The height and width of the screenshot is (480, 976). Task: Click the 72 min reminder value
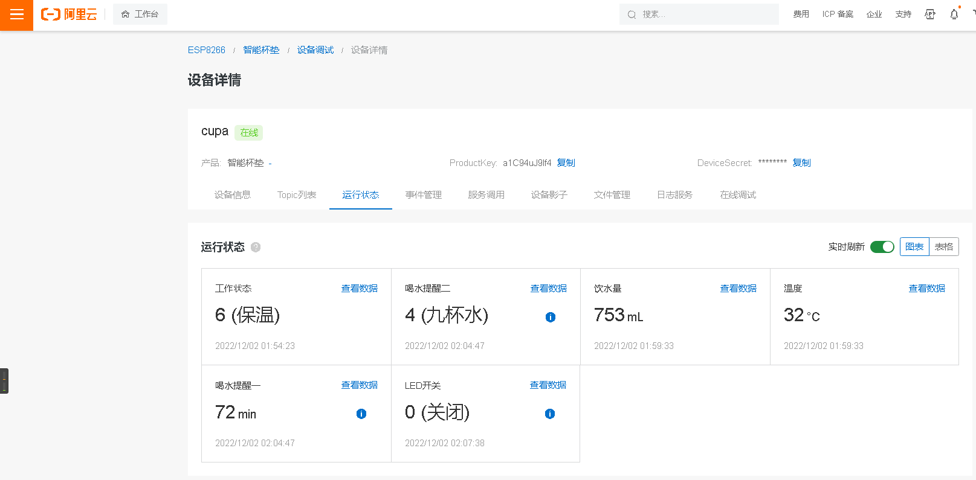(x=236, y=412)
